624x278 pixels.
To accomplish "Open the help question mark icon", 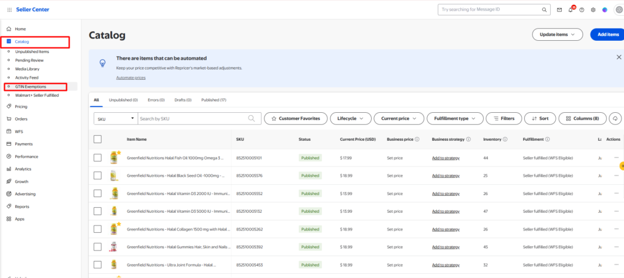I will (x=582, y=10).
